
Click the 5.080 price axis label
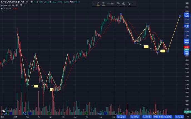pos(187,40)
